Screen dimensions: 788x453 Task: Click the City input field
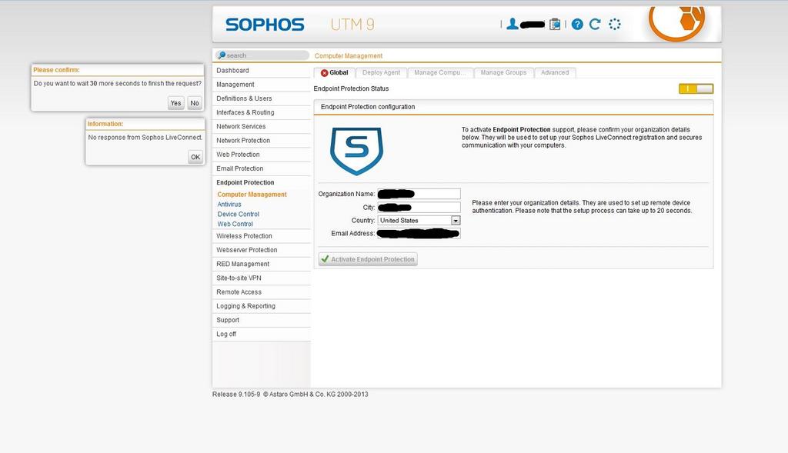[419, 207]
